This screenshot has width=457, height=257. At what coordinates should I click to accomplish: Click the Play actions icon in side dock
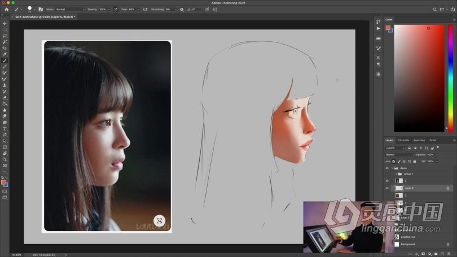379,29
